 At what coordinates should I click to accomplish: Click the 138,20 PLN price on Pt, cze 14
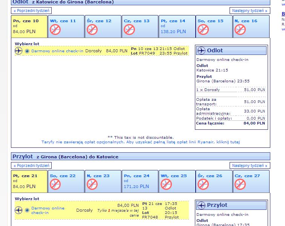click(x=173, y=32)
